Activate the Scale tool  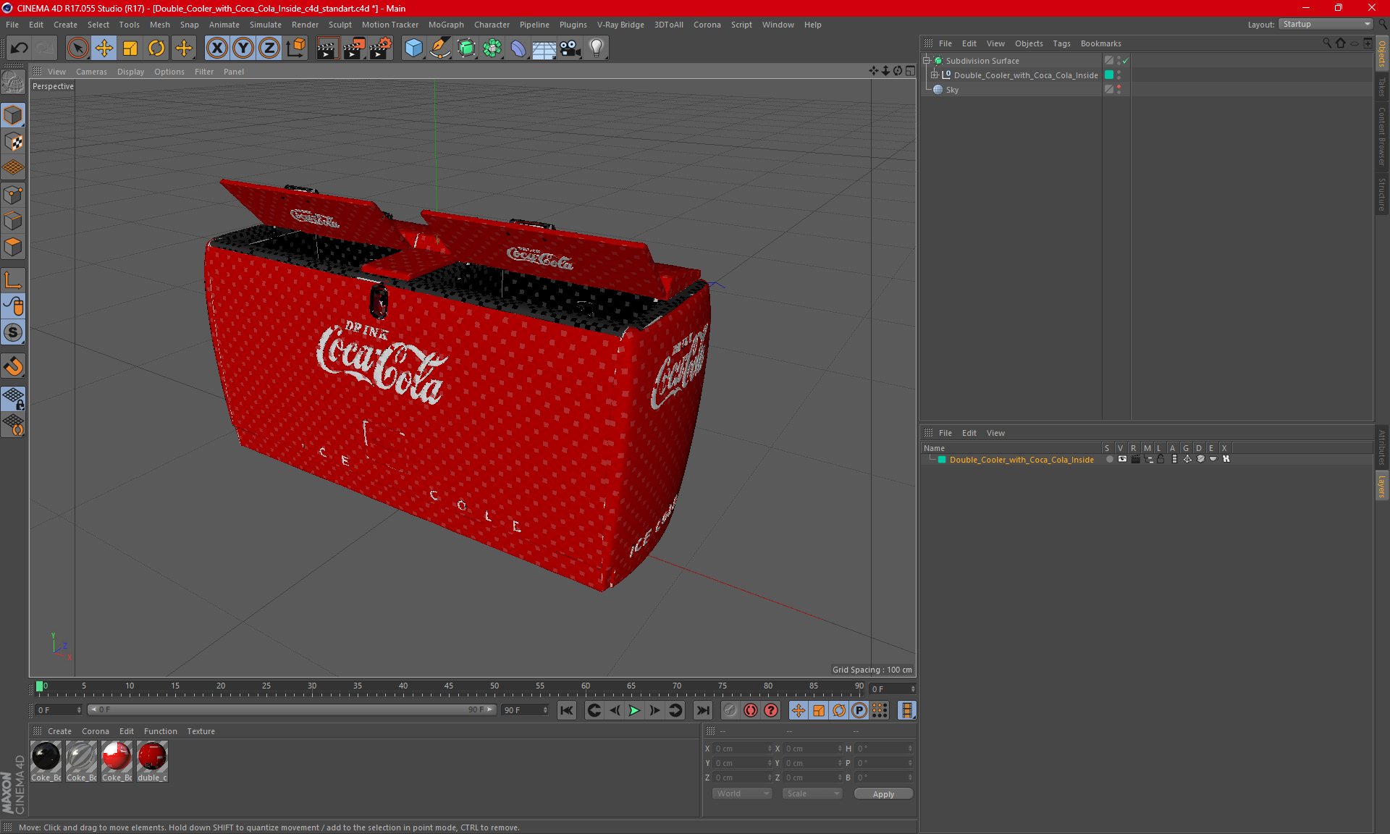(130, 49)
